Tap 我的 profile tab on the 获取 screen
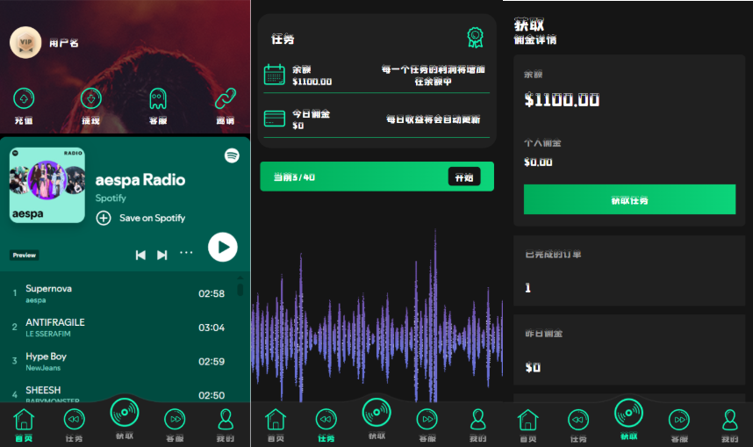Viewport: 753px width, 447px height. coord(729,425)
